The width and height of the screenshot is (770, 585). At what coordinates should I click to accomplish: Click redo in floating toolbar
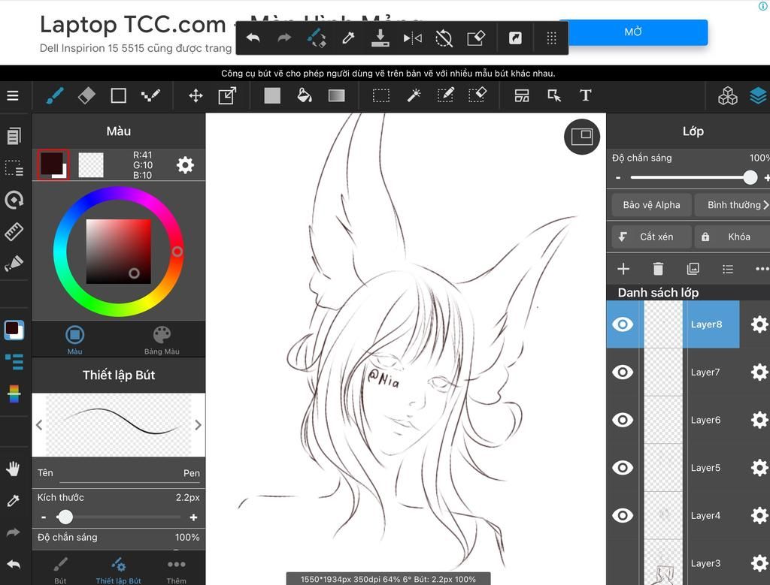point(284,38)
